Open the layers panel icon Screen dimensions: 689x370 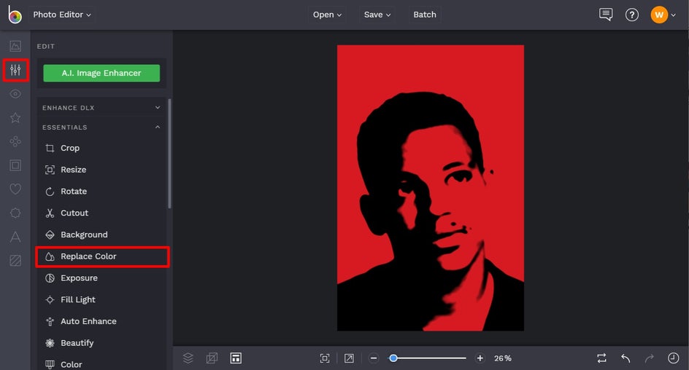(x=188, y=358)
